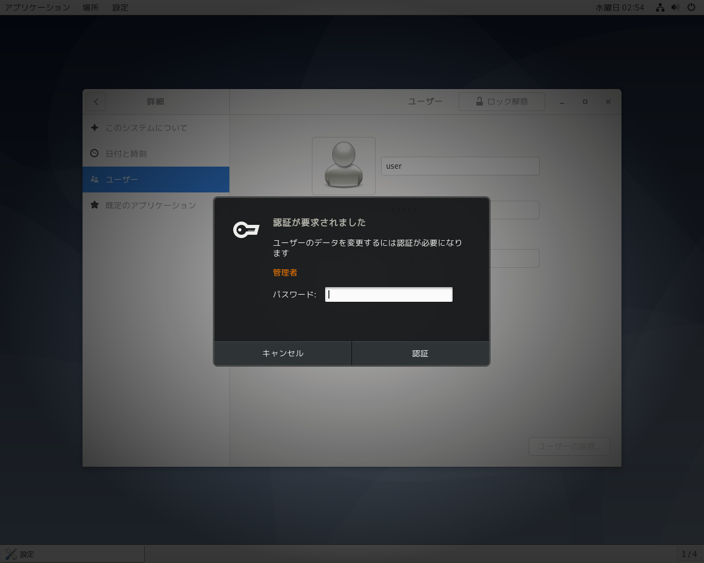The height and width of the screenshot is (563, 704).
Task: Click the workspace switcher 1 / 4
Action: click(x=689, y=554)
